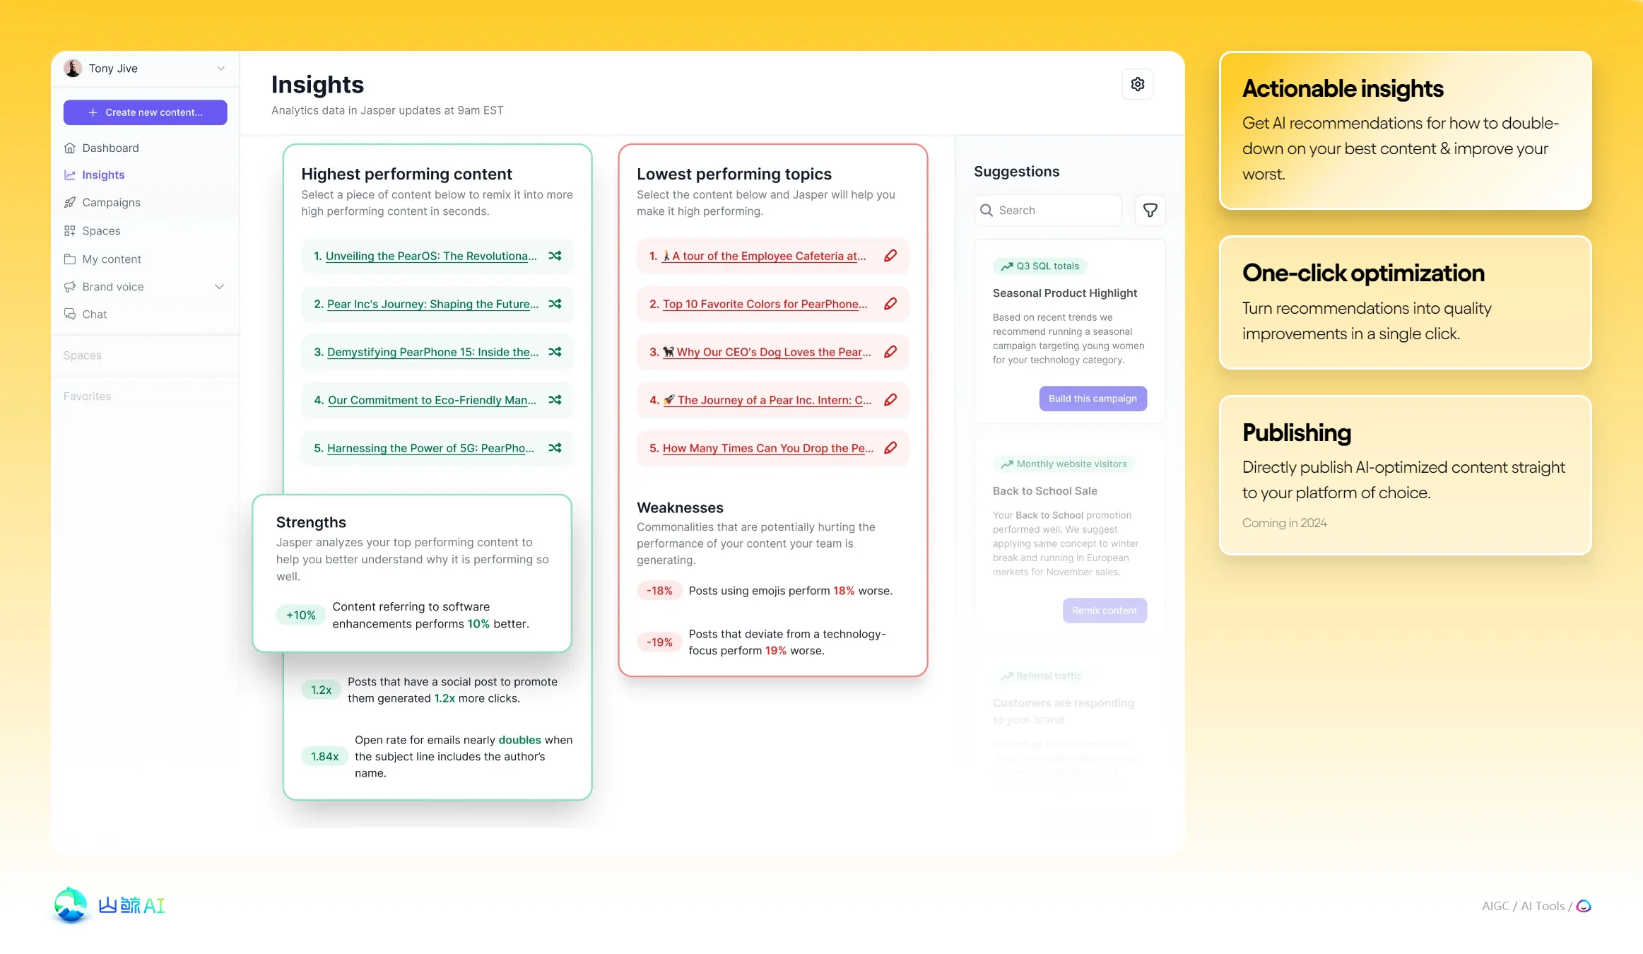Viewport: 1643px width, 954px height.
Task: Click the Back to School Sale heading
Action: [x=1045, y=491]
